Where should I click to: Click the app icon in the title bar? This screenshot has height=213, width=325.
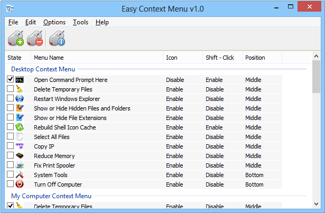(10, 8)
